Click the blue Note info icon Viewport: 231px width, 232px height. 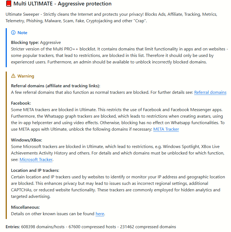(x=13, y=33)
